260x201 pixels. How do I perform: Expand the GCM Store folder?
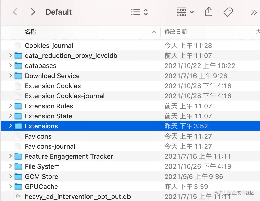tap(10, 176)
